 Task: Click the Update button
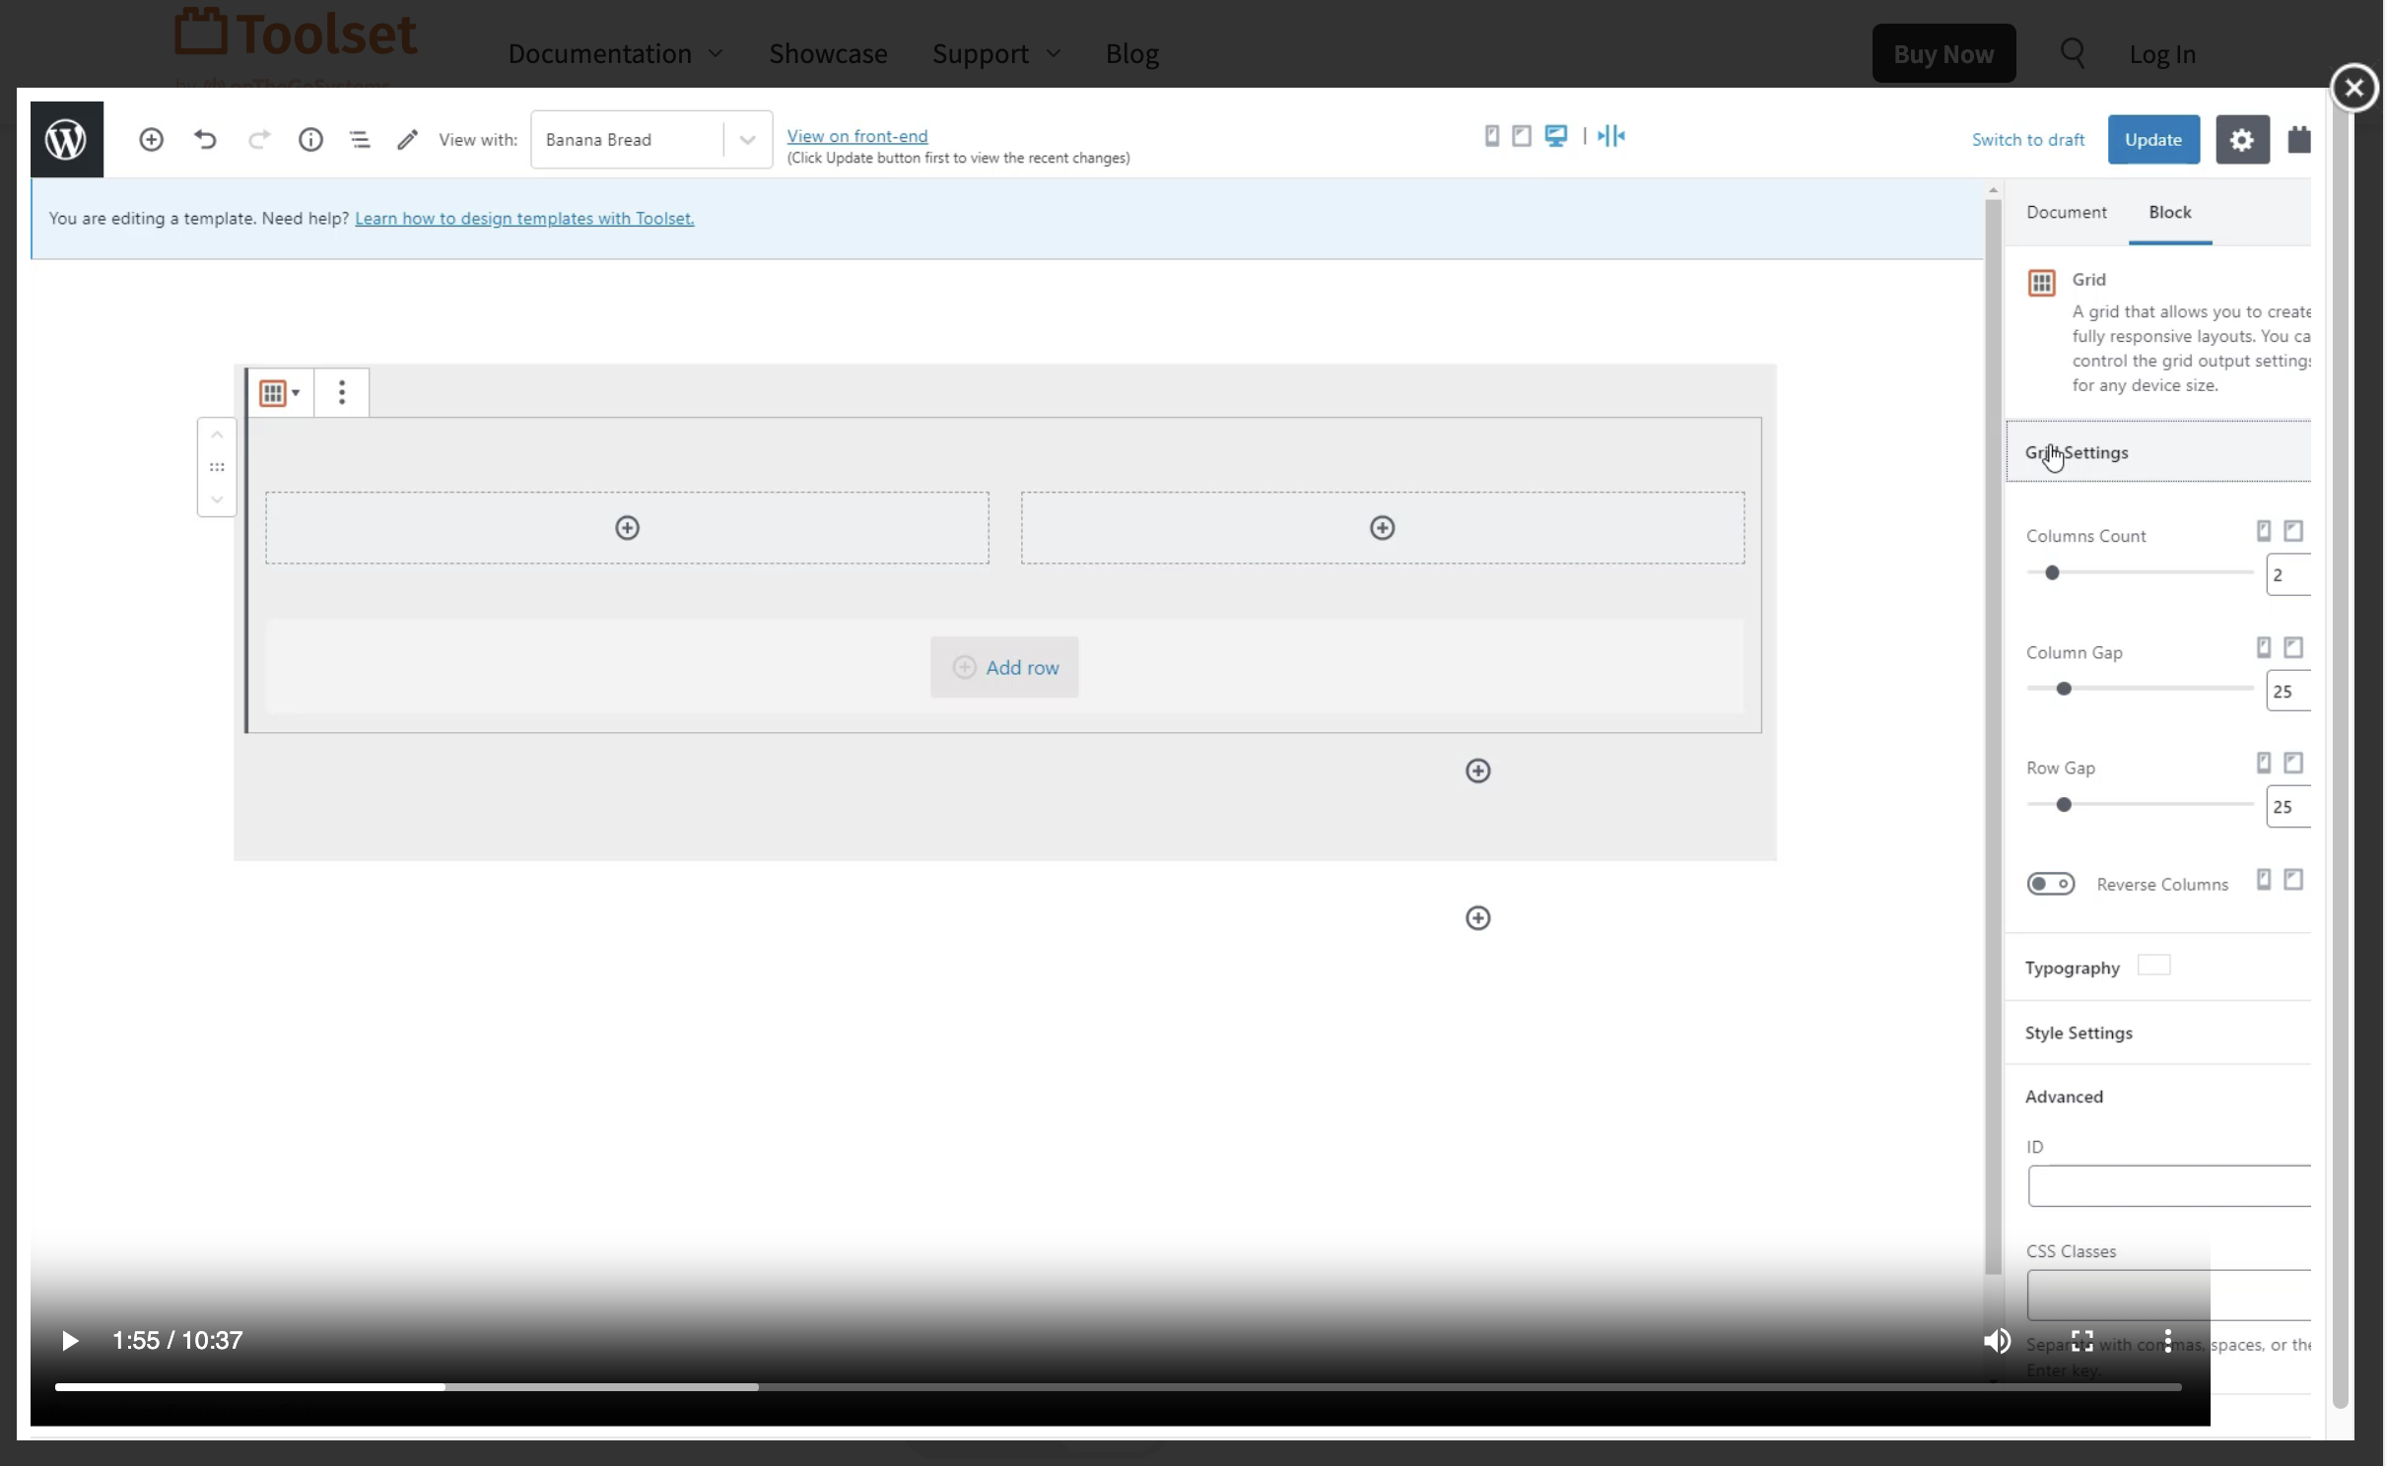pos(2153,140)
